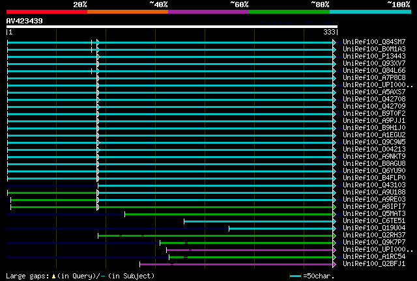Screen dimensions: 417x281
Task: Click the purple arrowhead ending the Q2BFJ1 row
Action: 334,265
